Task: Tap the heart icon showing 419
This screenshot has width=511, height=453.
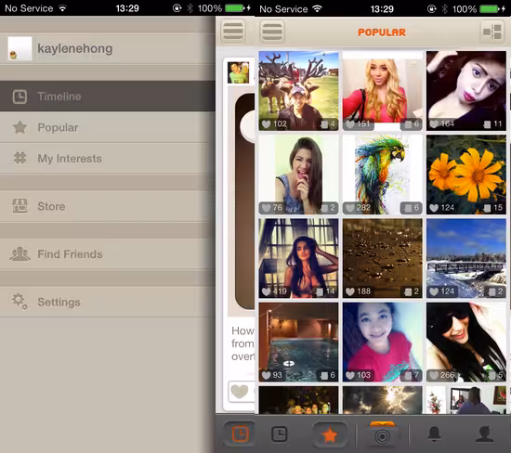Action: [267, 291]
